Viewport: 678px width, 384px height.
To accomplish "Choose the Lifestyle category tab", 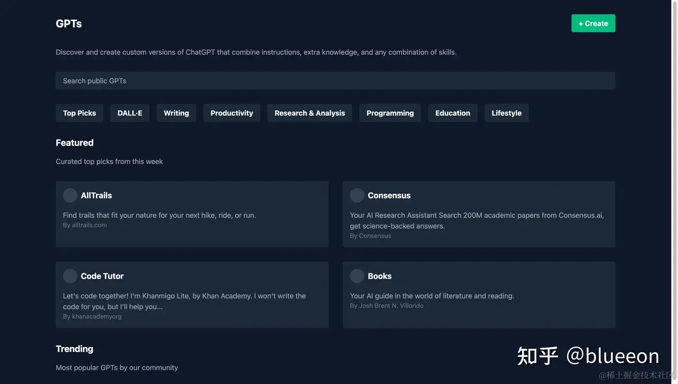I will (x=507, y=113).
